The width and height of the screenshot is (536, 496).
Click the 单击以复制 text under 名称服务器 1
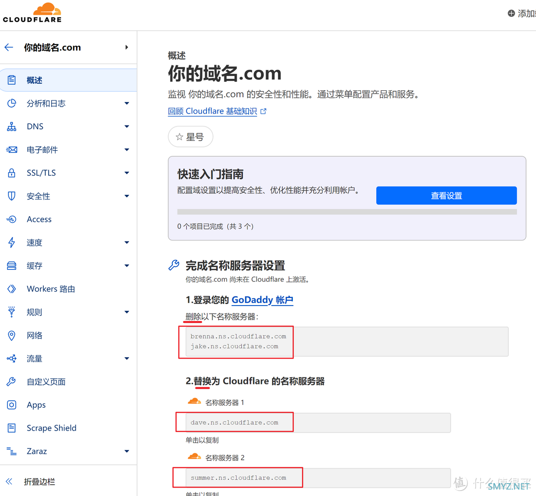(x=202, y=440)
